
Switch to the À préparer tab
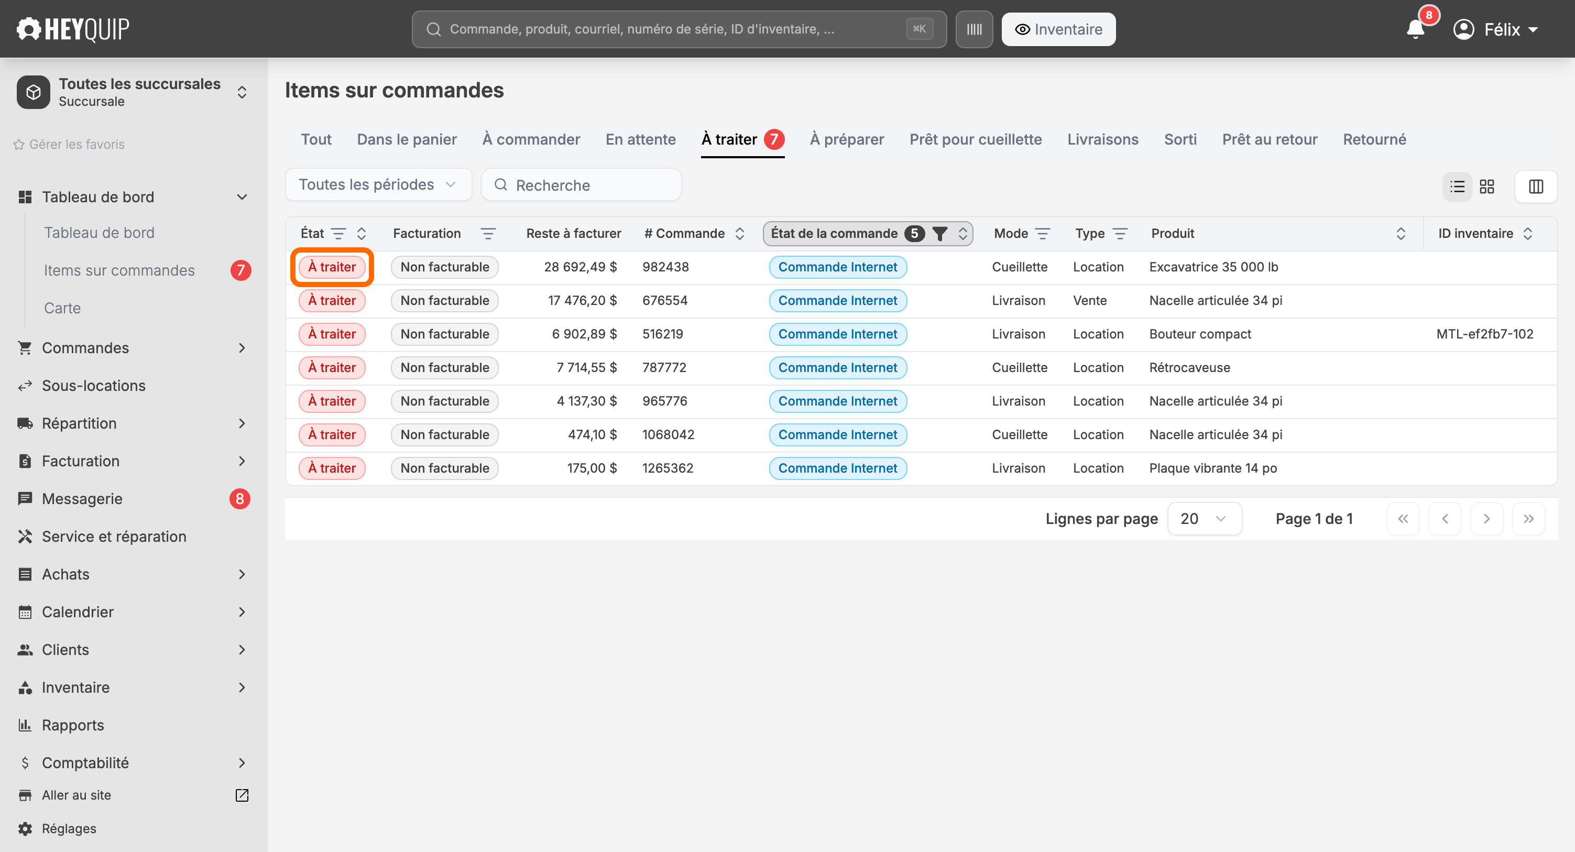(846, 139)
